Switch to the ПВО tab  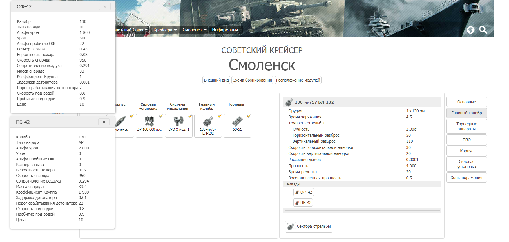click(466, 140)
